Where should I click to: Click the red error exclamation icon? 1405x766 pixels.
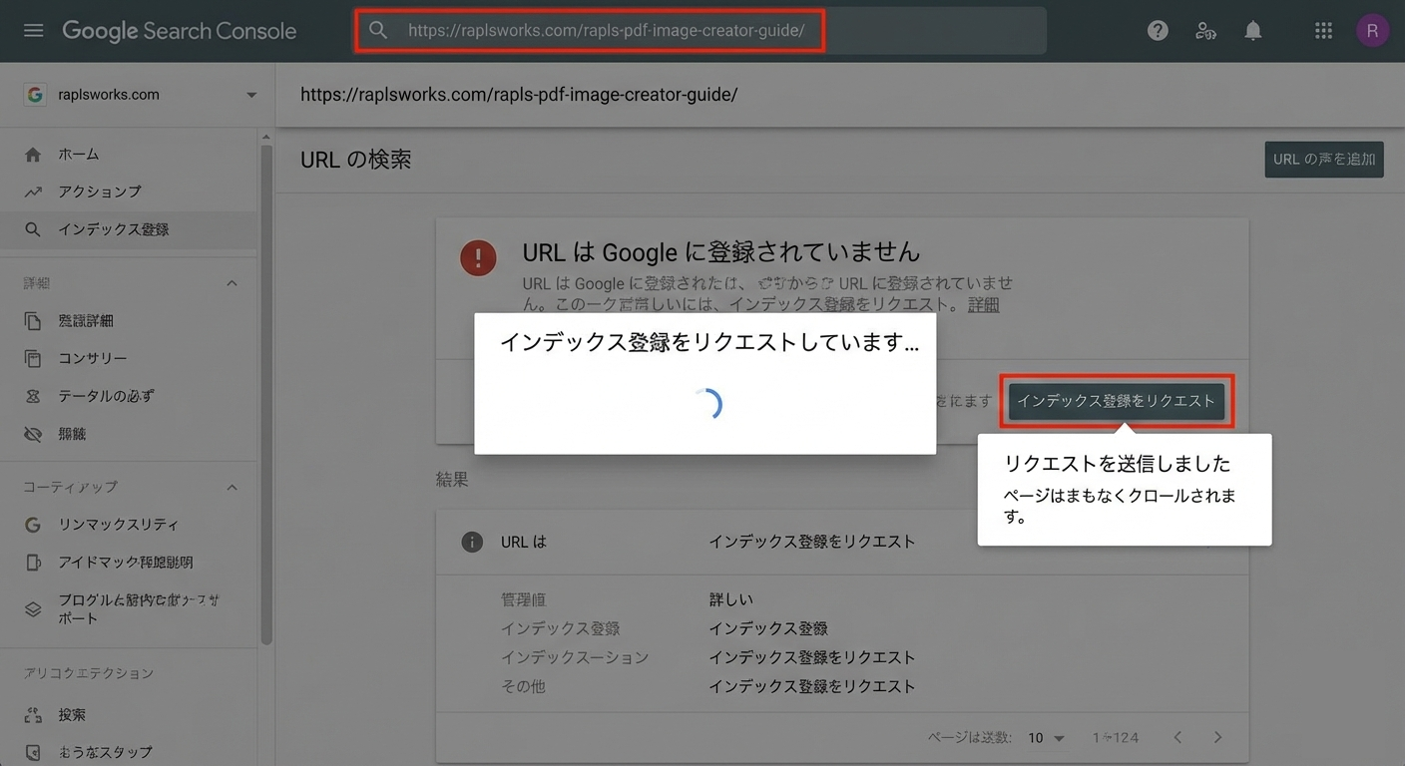(478, 257)
